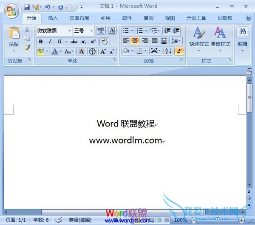Toggle italic formatting
This screenshot has height=225, width=255.
coord(50,42)
